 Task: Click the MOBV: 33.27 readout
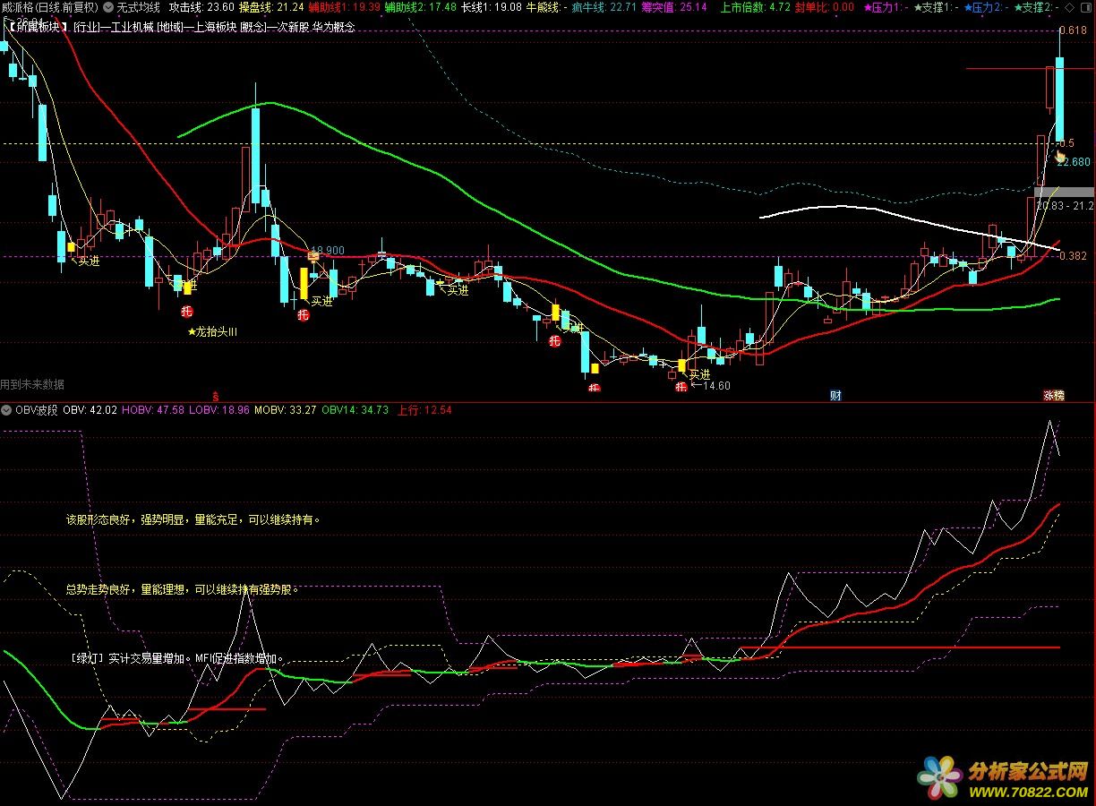[x=286, y=409]
